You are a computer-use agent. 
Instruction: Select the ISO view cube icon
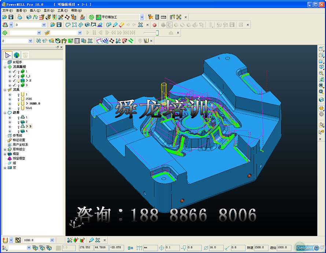pos(322,67)
